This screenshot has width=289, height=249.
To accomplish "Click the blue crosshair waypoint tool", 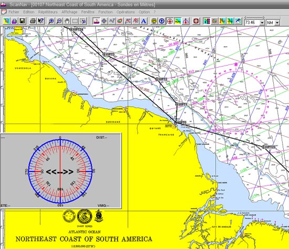I will [x=104, y=21].
